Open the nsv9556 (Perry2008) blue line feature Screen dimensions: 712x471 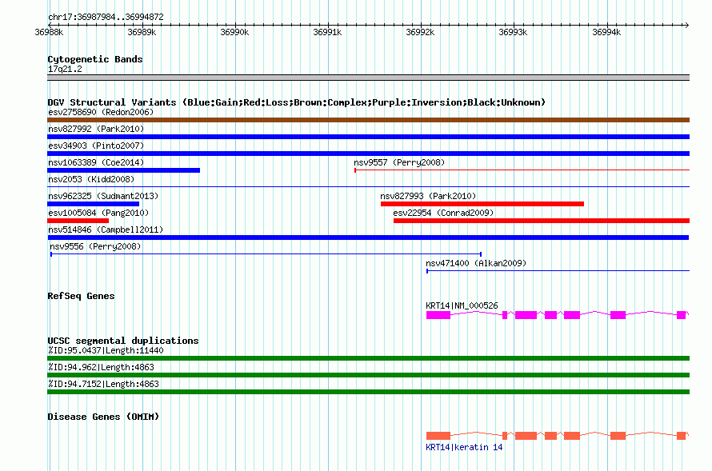click(x=266, y=254)
